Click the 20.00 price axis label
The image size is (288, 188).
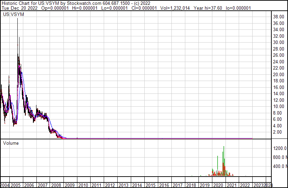[x=279, y=74]
